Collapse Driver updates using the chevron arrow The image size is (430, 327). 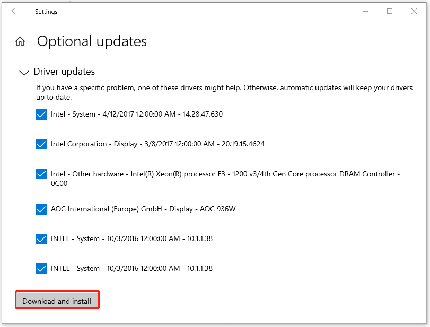[x=24, y=72]
